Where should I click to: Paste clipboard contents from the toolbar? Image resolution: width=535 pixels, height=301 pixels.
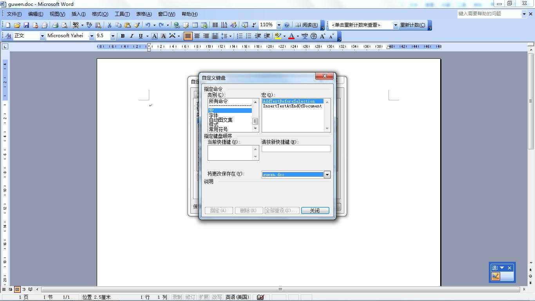coord(127,25)
